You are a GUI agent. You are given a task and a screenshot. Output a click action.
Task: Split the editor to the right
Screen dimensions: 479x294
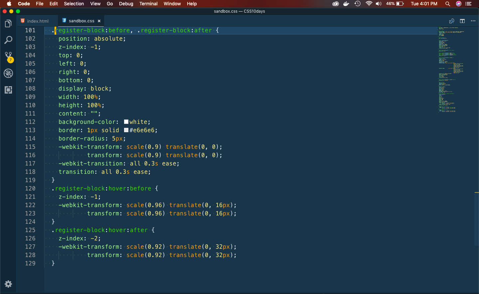click(462, 21)
